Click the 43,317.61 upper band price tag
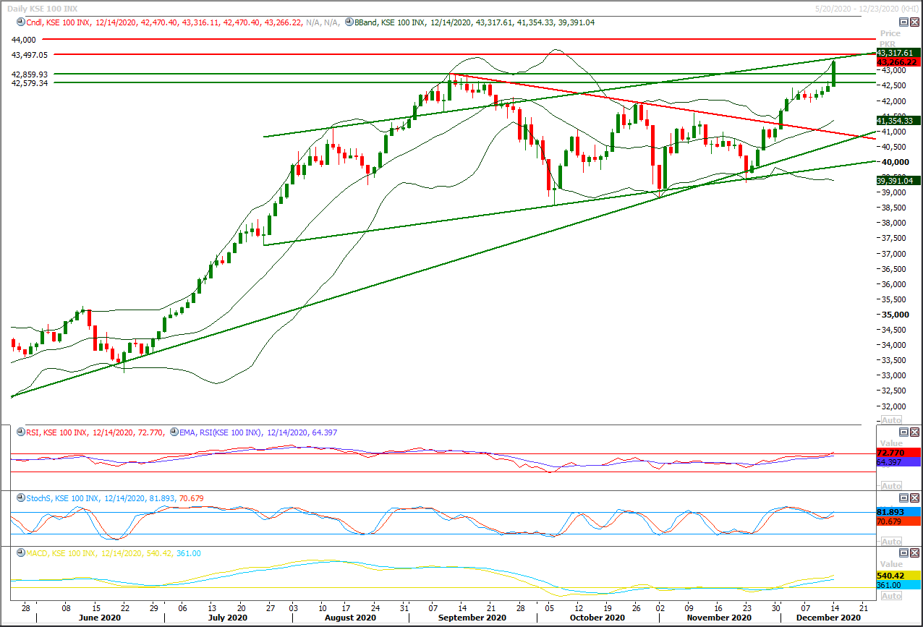This screenshot has height=627, width=923. pos(897,54)
